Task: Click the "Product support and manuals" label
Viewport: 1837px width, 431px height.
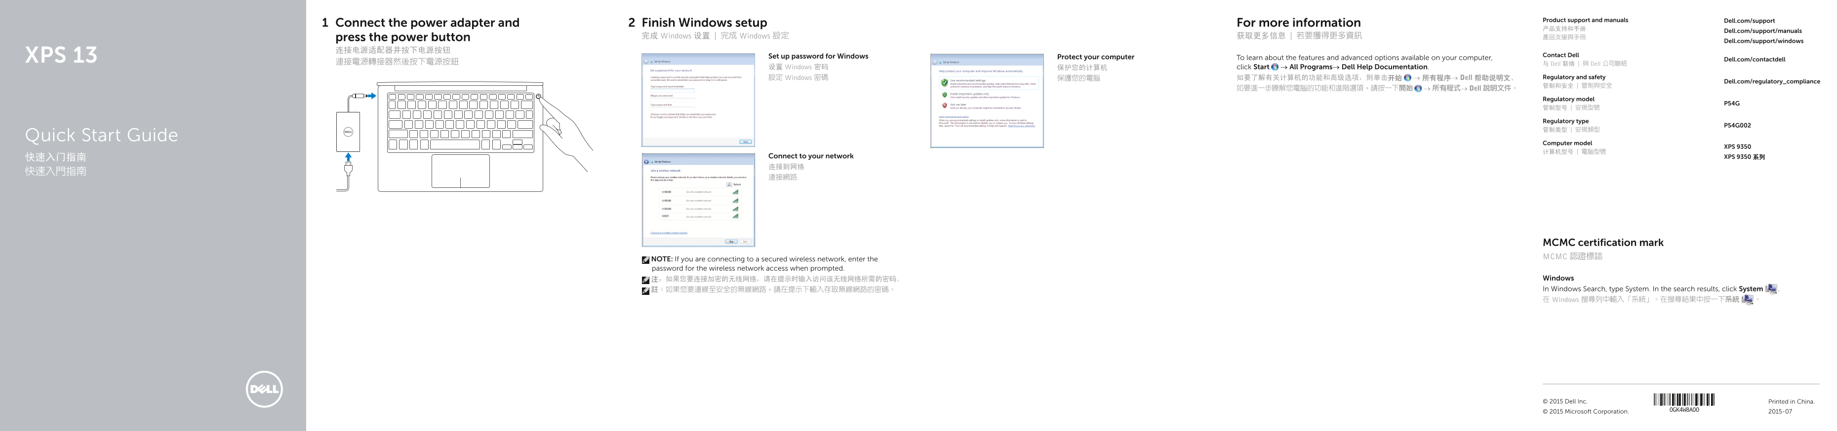Action: click(x=1585, y=20)
